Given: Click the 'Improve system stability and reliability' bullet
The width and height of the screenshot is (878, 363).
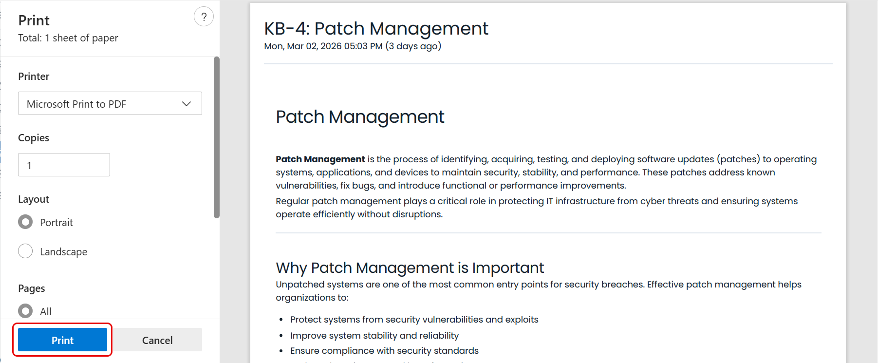Looking at the screenshot, I should coord(374,336).
